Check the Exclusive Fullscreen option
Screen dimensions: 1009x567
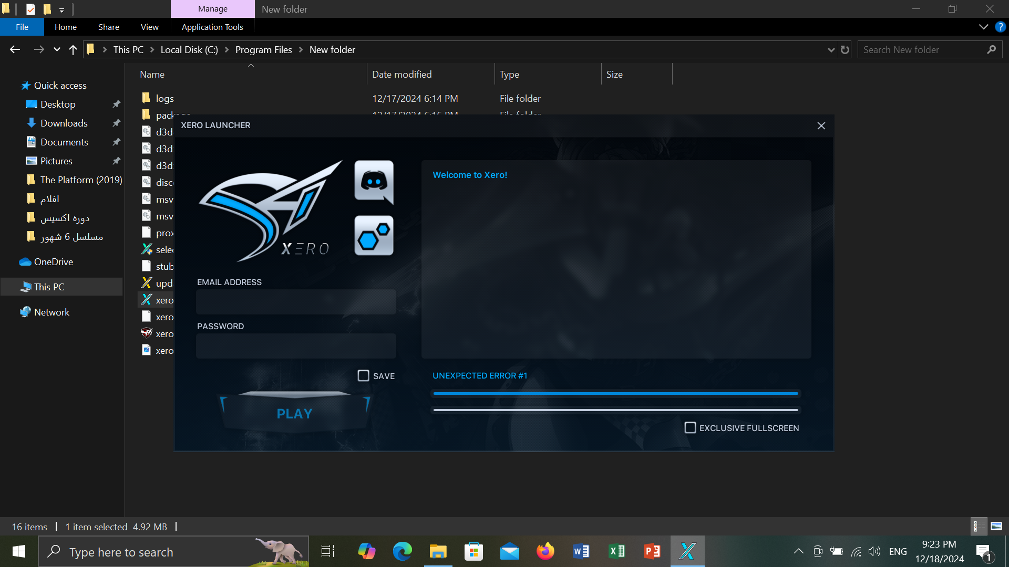tap(690, 428)
